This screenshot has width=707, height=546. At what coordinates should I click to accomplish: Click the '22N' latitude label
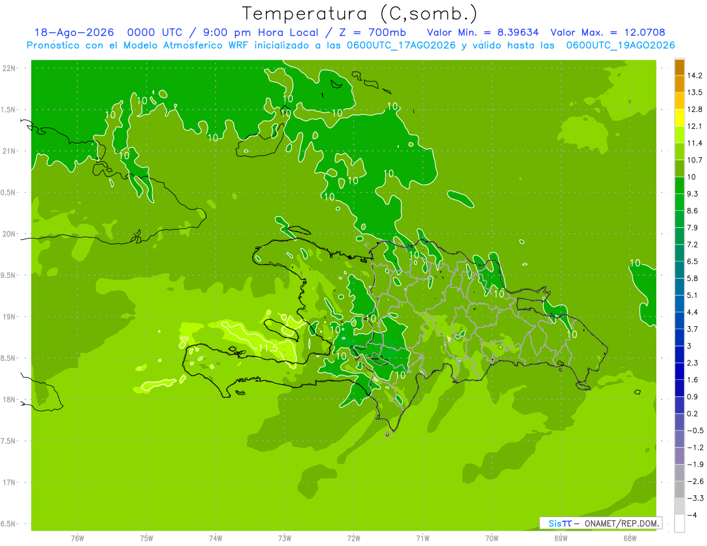[9, 68]
